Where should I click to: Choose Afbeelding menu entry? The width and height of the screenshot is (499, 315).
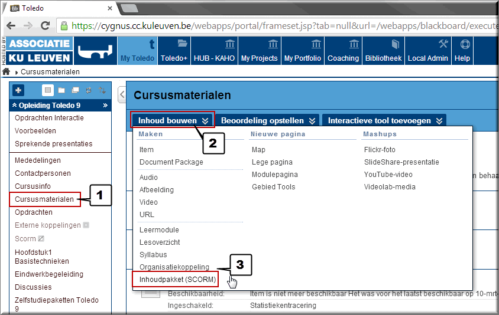click(157, 190)
